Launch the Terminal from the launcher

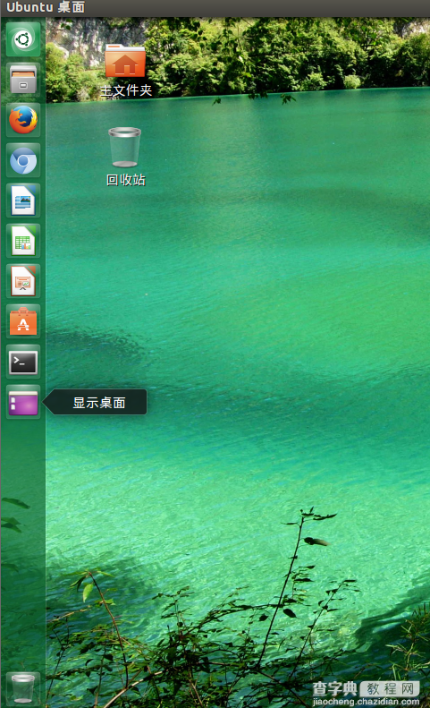(x=23, y=362)
